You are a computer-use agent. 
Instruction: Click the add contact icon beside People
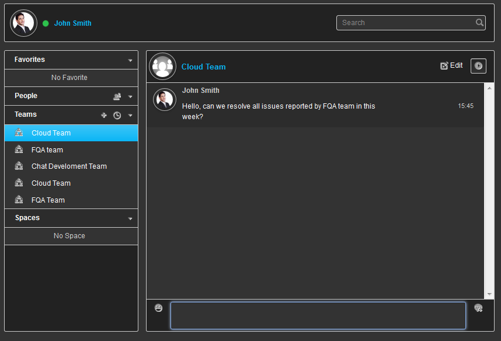point(117,96)
